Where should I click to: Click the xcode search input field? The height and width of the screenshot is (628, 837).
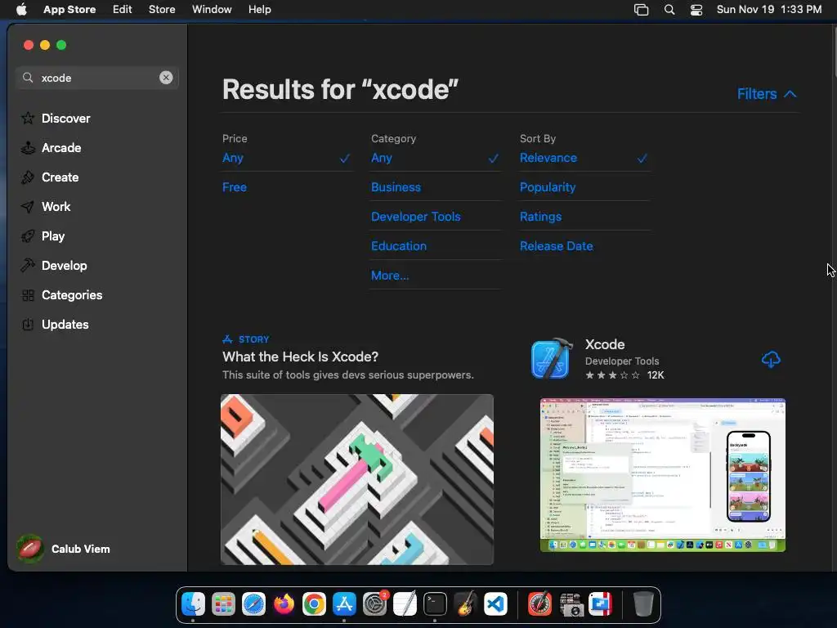[97, 78]
